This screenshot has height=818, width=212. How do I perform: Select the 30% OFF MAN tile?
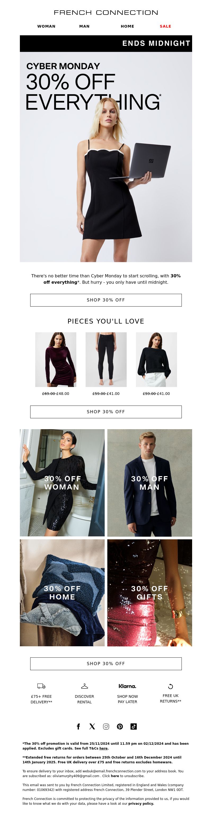pyautogui.click(x=149, y=483)
